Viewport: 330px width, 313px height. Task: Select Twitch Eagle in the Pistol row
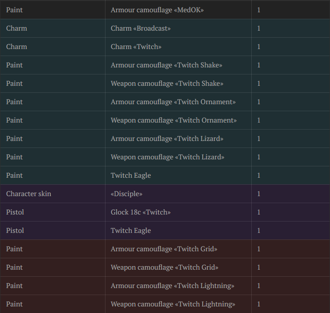pyautogui.click(x=131, y=231)
